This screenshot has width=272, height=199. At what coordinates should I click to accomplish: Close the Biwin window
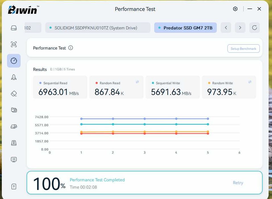(x=259, y=9)
